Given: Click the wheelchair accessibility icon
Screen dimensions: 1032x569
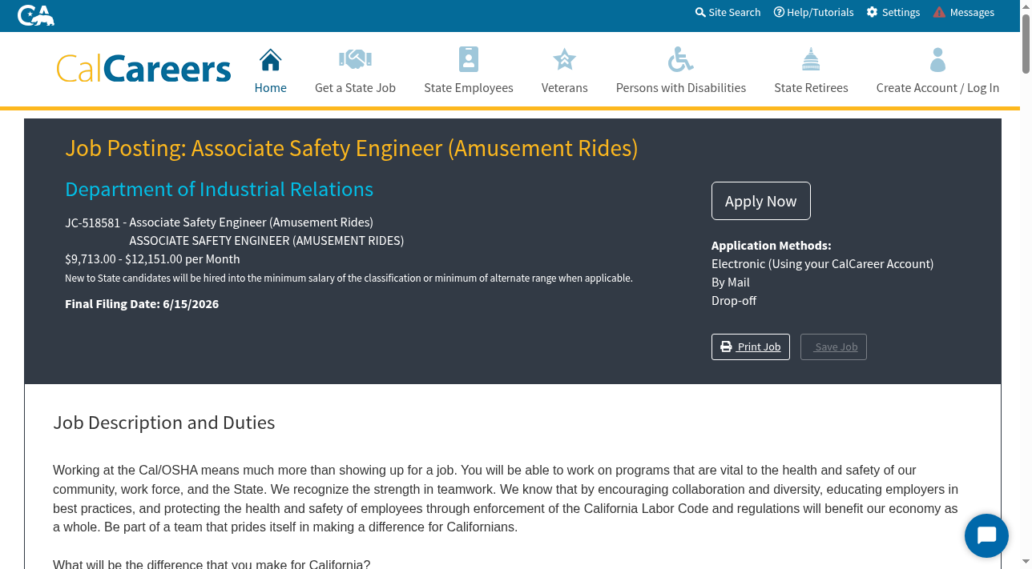Looking at the screenshot, I should pos(681,59).
